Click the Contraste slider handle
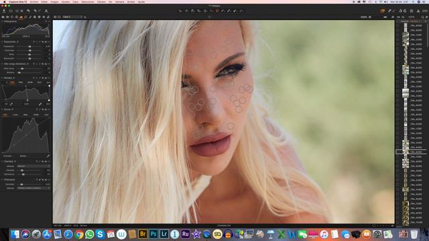Image resolution: width=429 pixels, height=241 pixels. pos(29,51)
